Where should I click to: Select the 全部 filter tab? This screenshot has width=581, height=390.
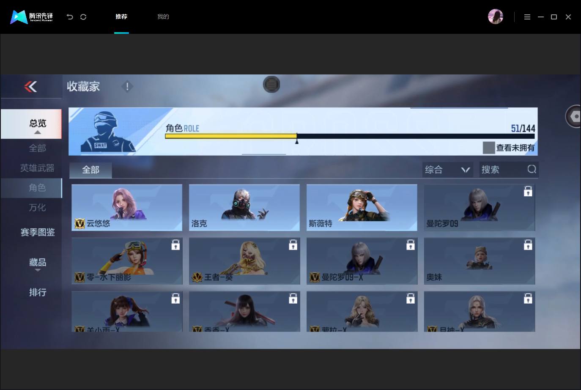coord(90,170)
